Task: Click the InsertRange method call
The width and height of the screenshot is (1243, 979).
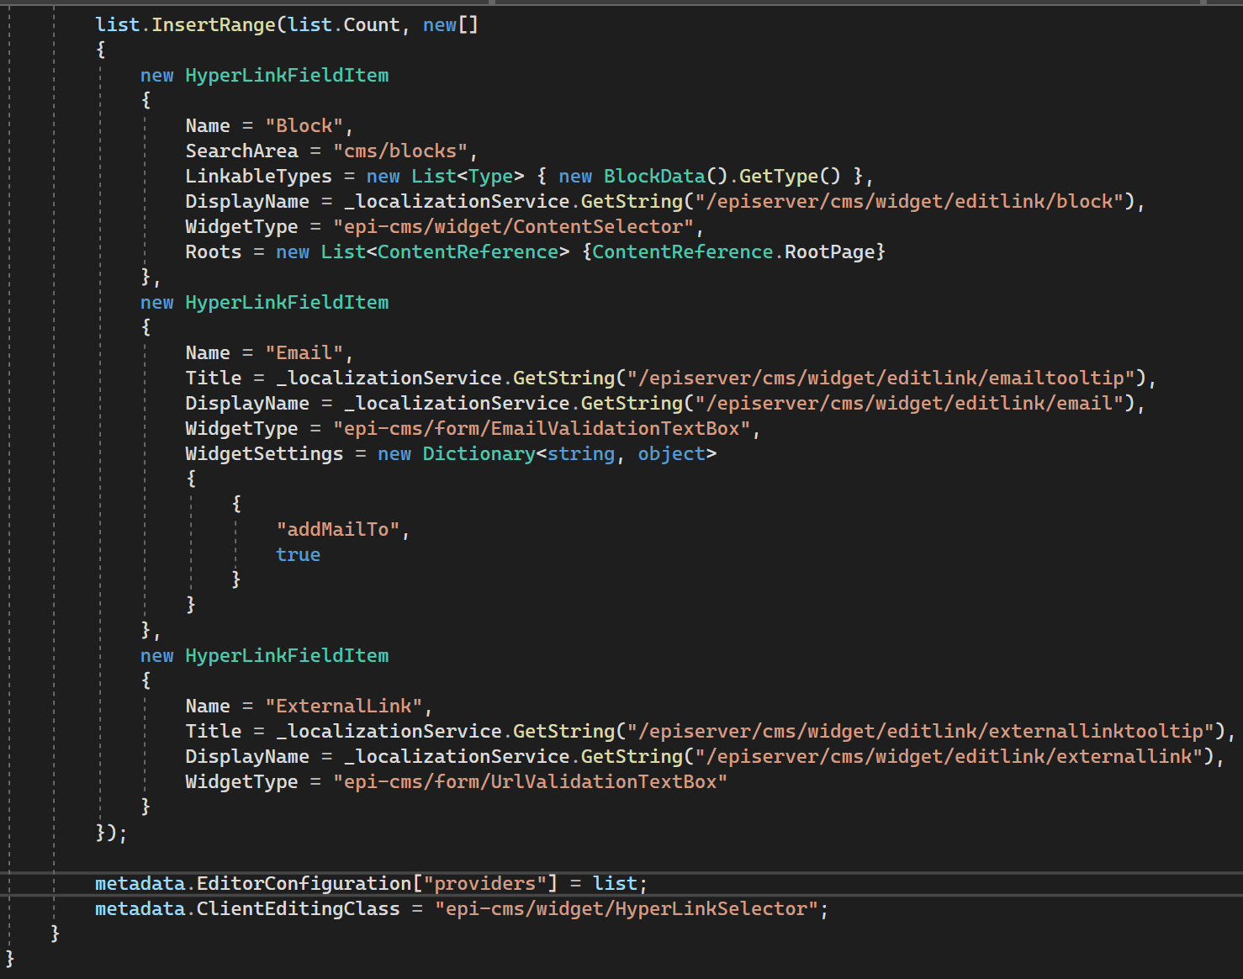Action: (213, 25)
